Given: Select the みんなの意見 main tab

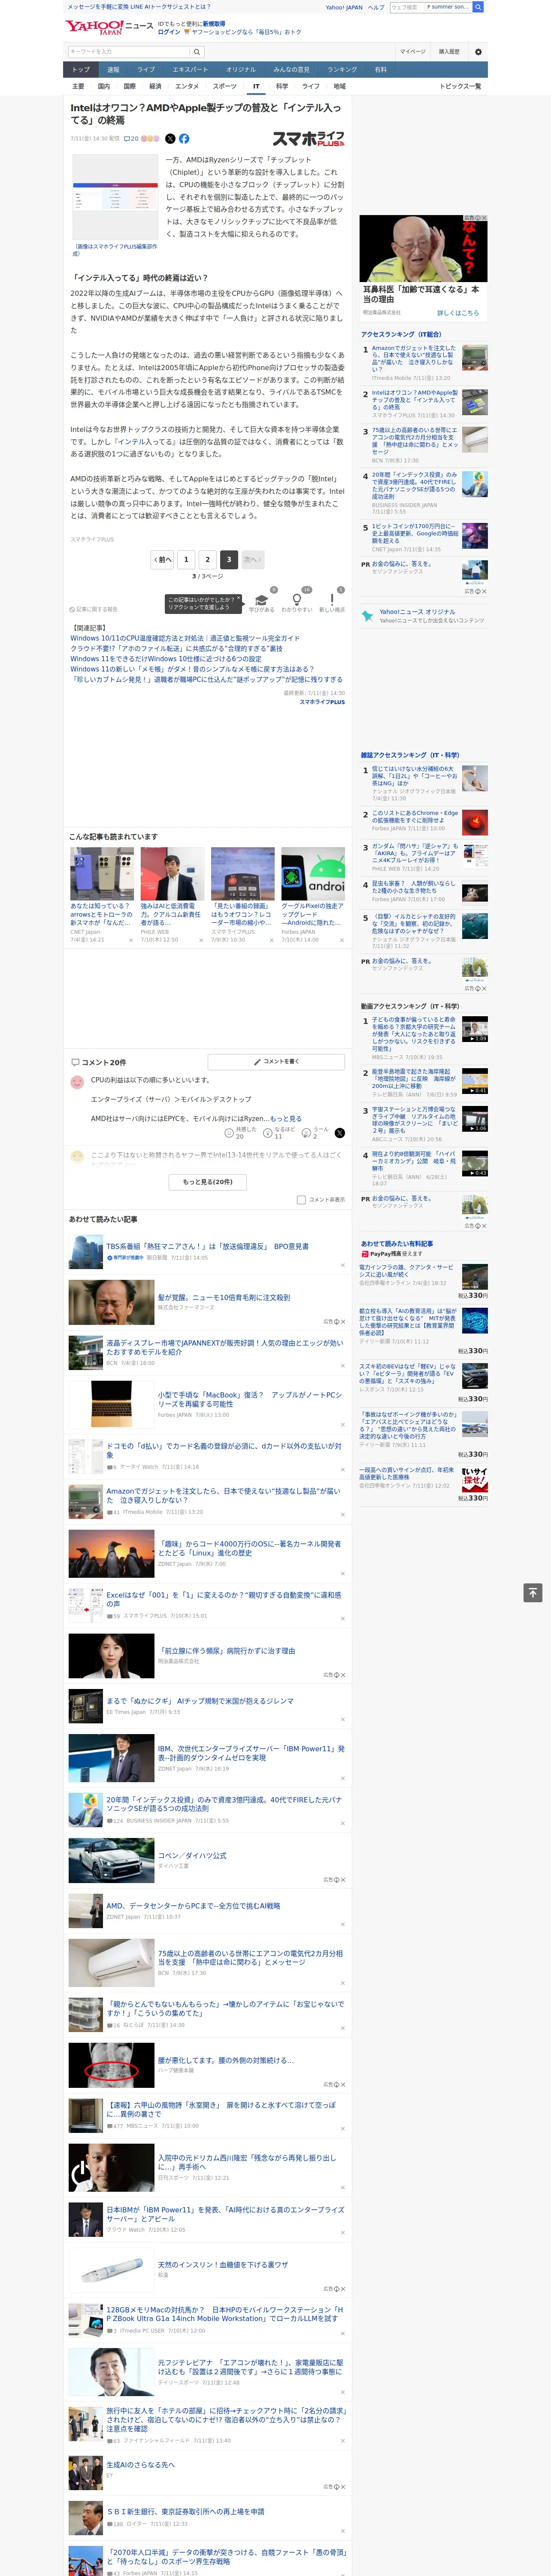Looking at the screenshot, I should [x=291, y=70].
